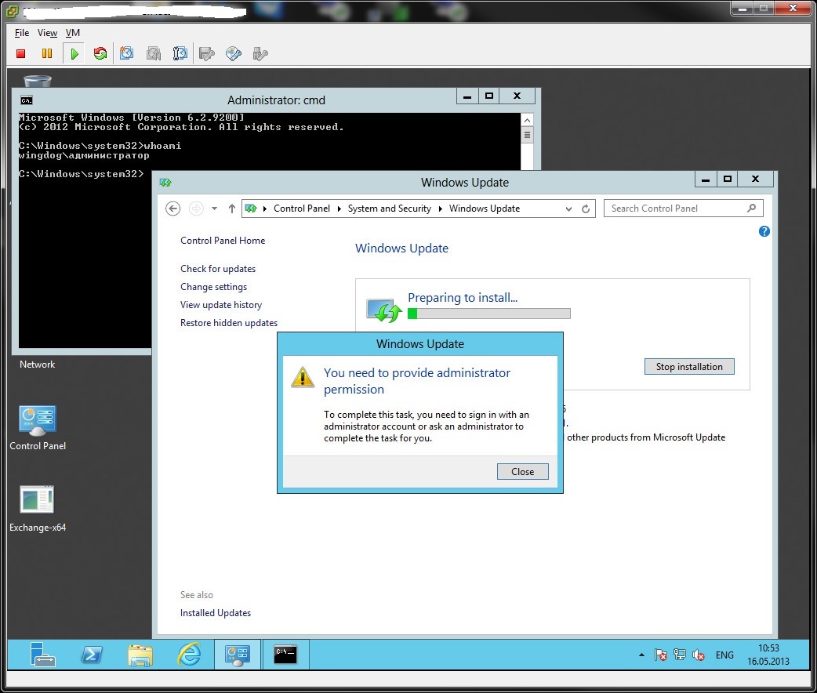
Task: Click the ENG input language indicator
Action: (724, 655)
